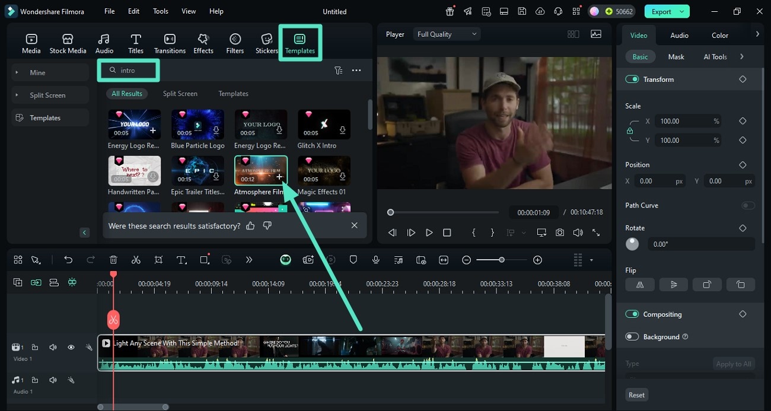
Task: Toggle scale aspect ratio lock
Action: coord(630,130)
